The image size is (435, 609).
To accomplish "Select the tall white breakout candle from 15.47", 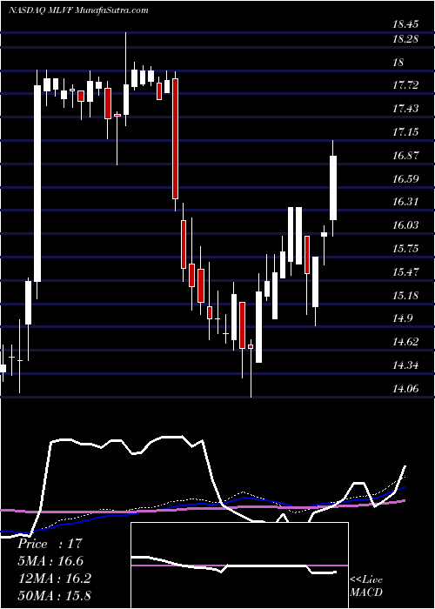I will (x=37, y=184).
